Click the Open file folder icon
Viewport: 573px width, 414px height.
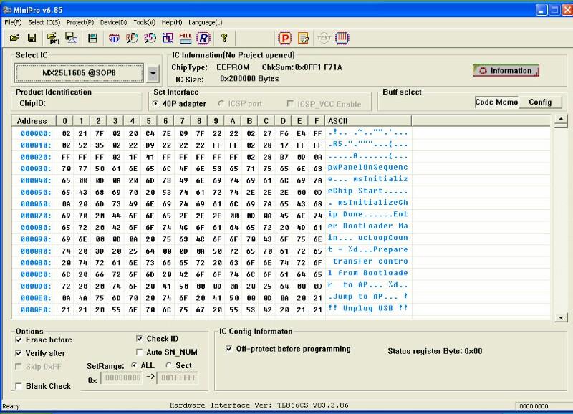(x=14, y=38)
